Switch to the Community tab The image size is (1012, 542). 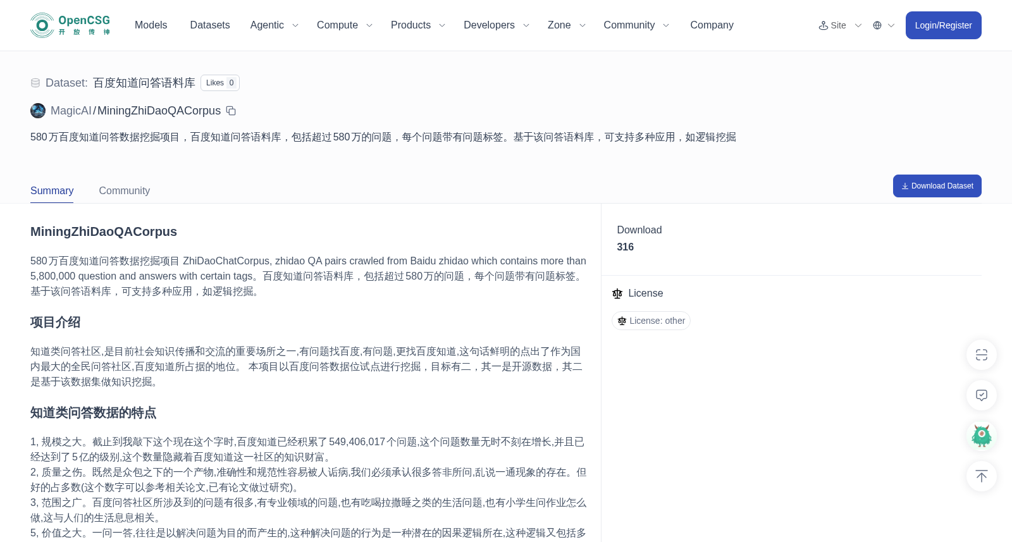click(125, 191)
